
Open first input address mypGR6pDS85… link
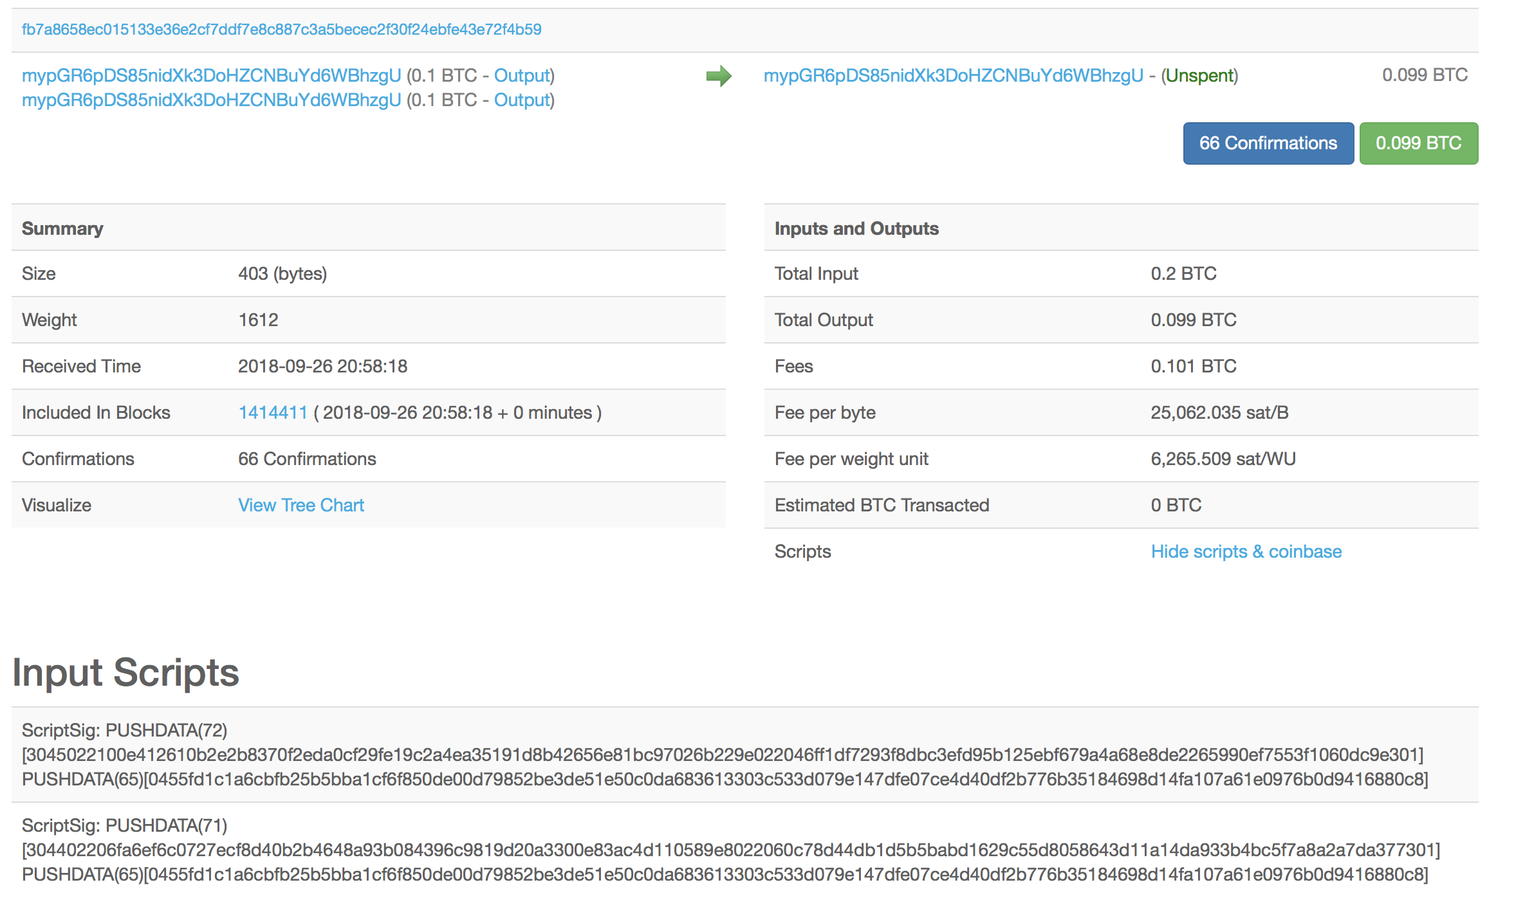(x=212, y=76)
